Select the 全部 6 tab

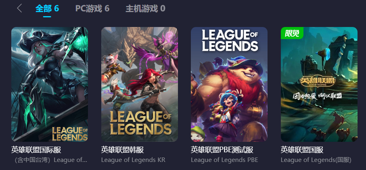coord(47,8)
